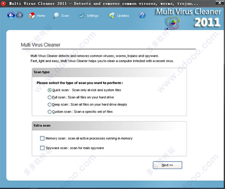This screenshot has height=189, width=225.
Task: Click the window title bar text
Action: 103,3
